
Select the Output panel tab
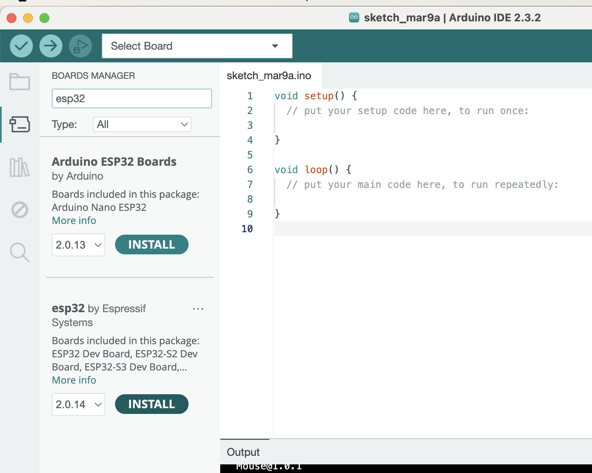[243, 452]
